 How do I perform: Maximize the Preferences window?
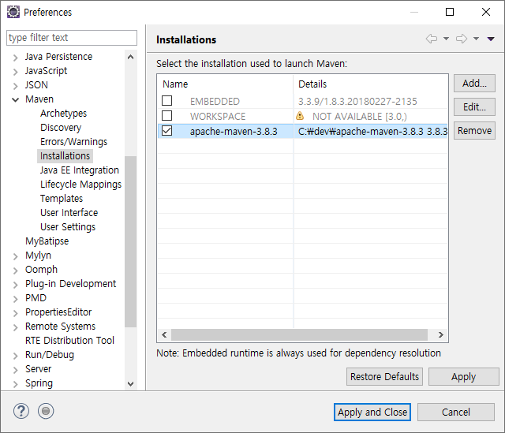pyautogui.click(x=450, y=12)
